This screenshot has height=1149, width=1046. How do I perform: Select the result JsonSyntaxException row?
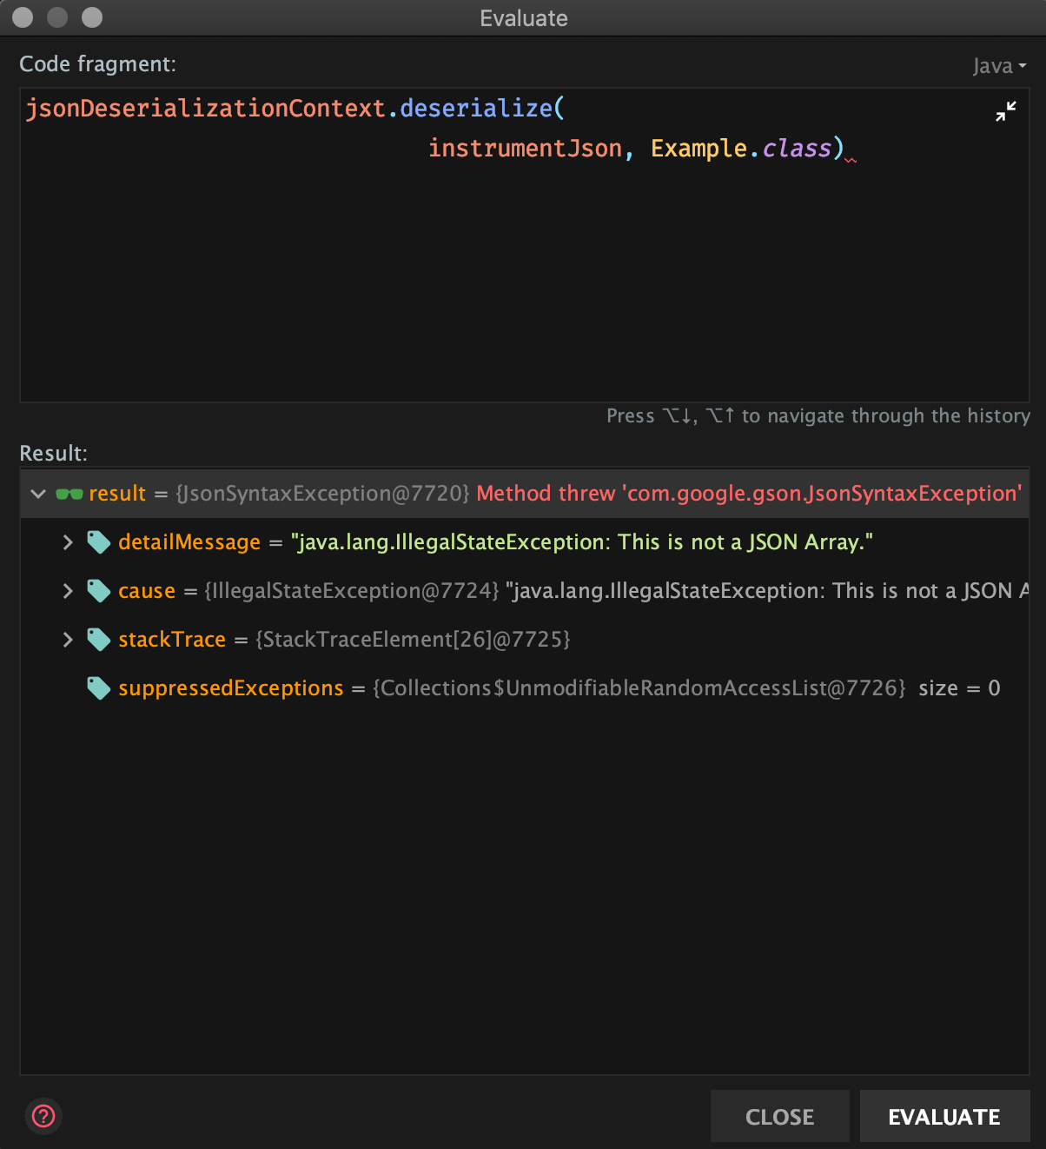pos(525,494)
